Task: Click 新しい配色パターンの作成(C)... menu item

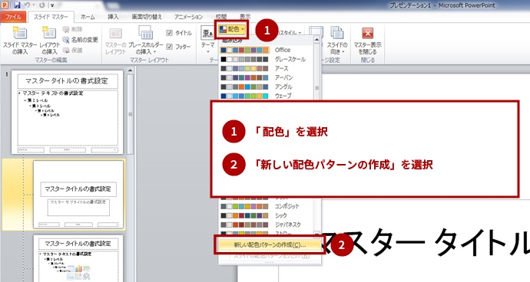Action: [x=270, y=245]
